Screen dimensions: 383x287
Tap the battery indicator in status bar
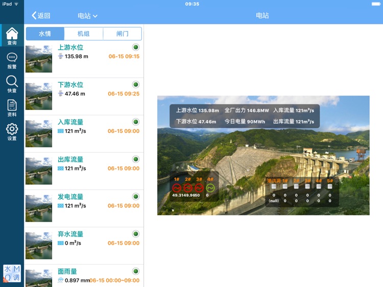point(376,4)
